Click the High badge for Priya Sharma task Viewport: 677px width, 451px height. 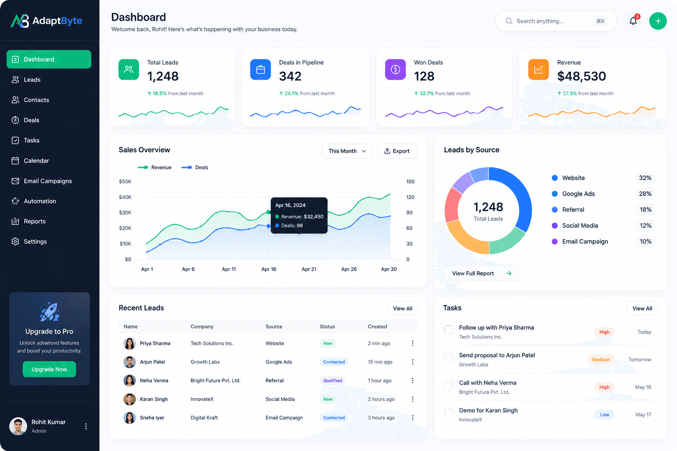coord(604,332)
